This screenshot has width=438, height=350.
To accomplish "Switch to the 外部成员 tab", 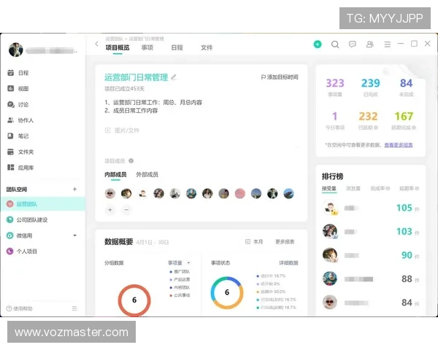I will (147, 175).
